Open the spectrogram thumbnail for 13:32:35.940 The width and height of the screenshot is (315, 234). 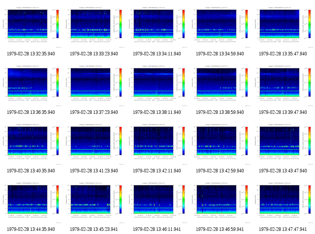(31, 27)
